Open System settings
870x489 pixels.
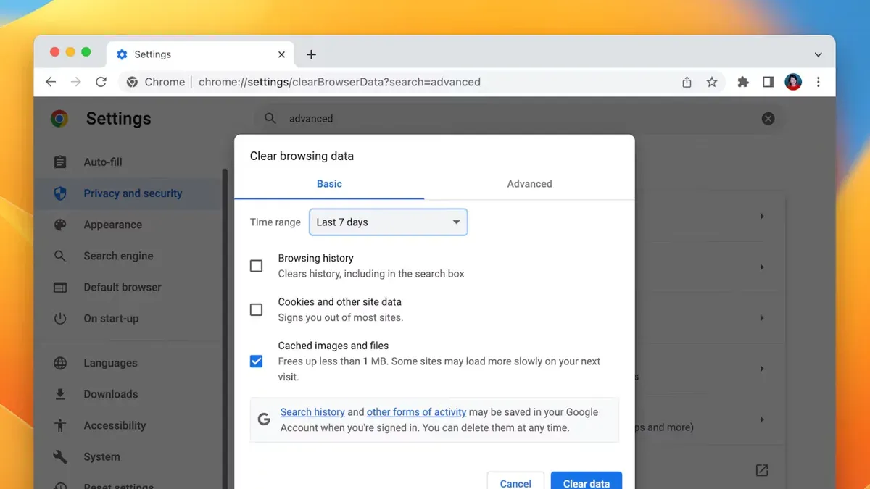tap(101, 456)
